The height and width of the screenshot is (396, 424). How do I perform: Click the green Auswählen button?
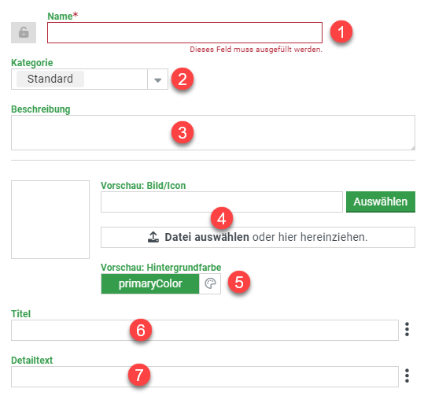(381, 202)
